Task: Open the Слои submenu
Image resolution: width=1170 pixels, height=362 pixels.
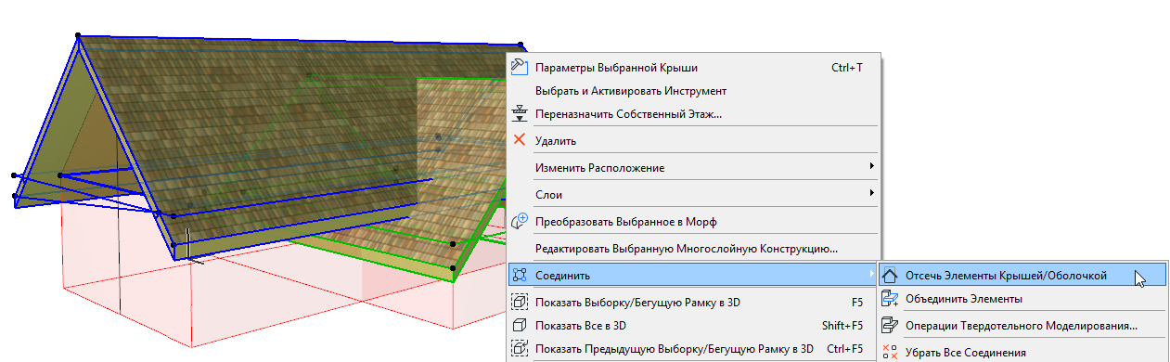Action: pos(692,195)
